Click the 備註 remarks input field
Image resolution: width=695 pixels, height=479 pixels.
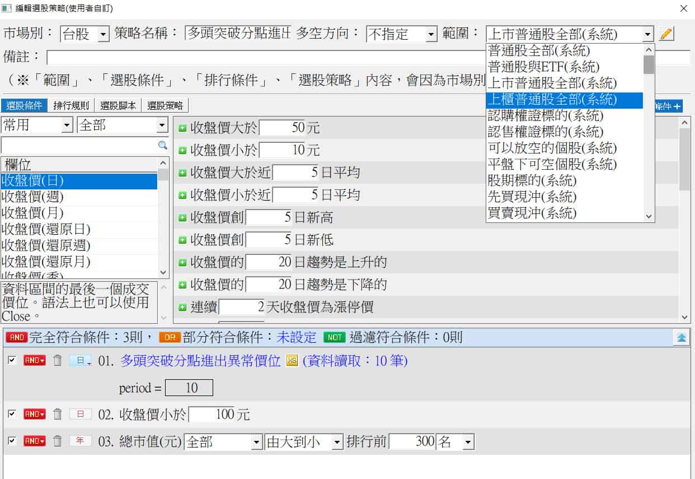(263, 58)
